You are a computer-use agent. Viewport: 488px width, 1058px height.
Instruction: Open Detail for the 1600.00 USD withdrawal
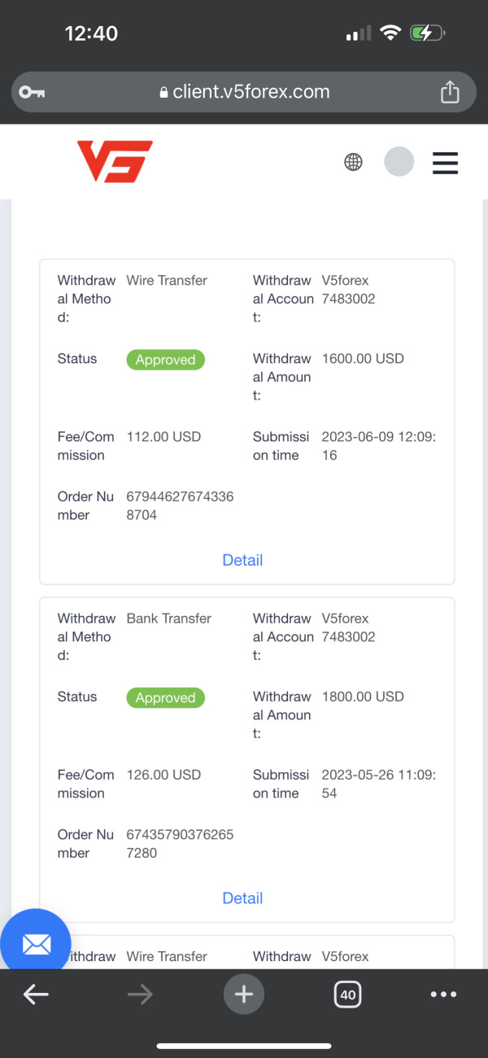coord(242,560)
